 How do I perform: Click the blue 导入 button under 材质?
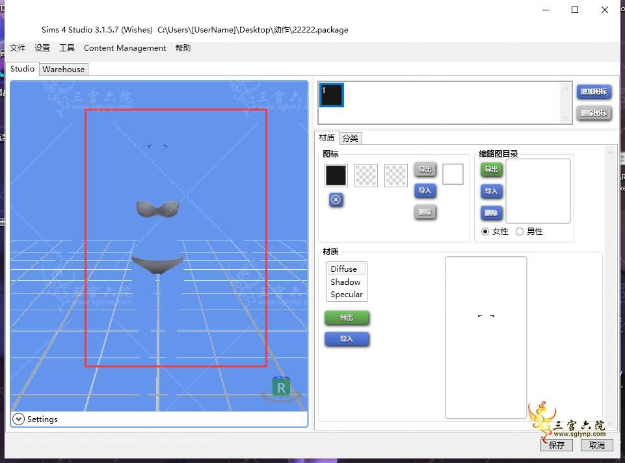347,339
